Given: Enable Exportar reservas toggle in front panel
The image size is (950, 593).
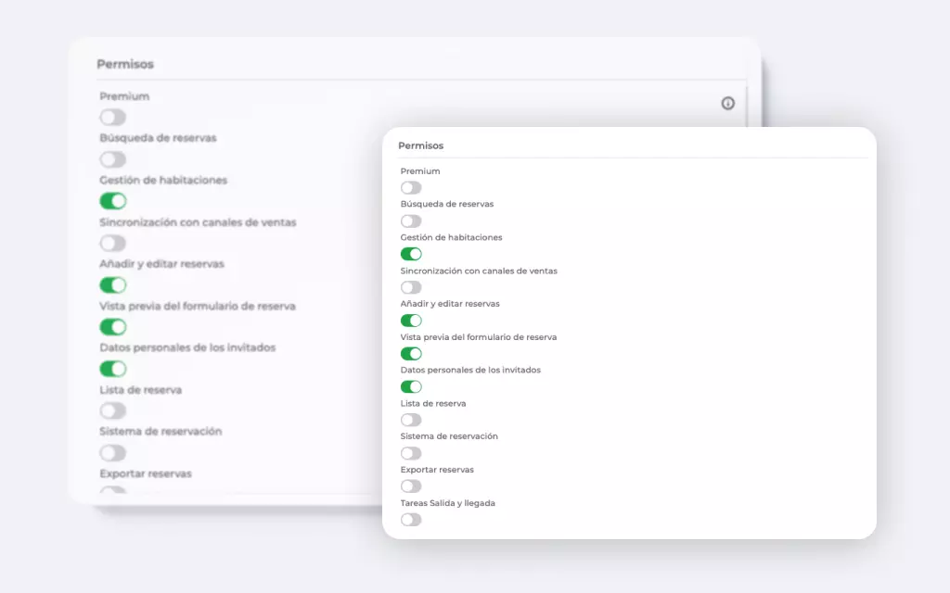Looking at the screenshot, I should [411, 486].
